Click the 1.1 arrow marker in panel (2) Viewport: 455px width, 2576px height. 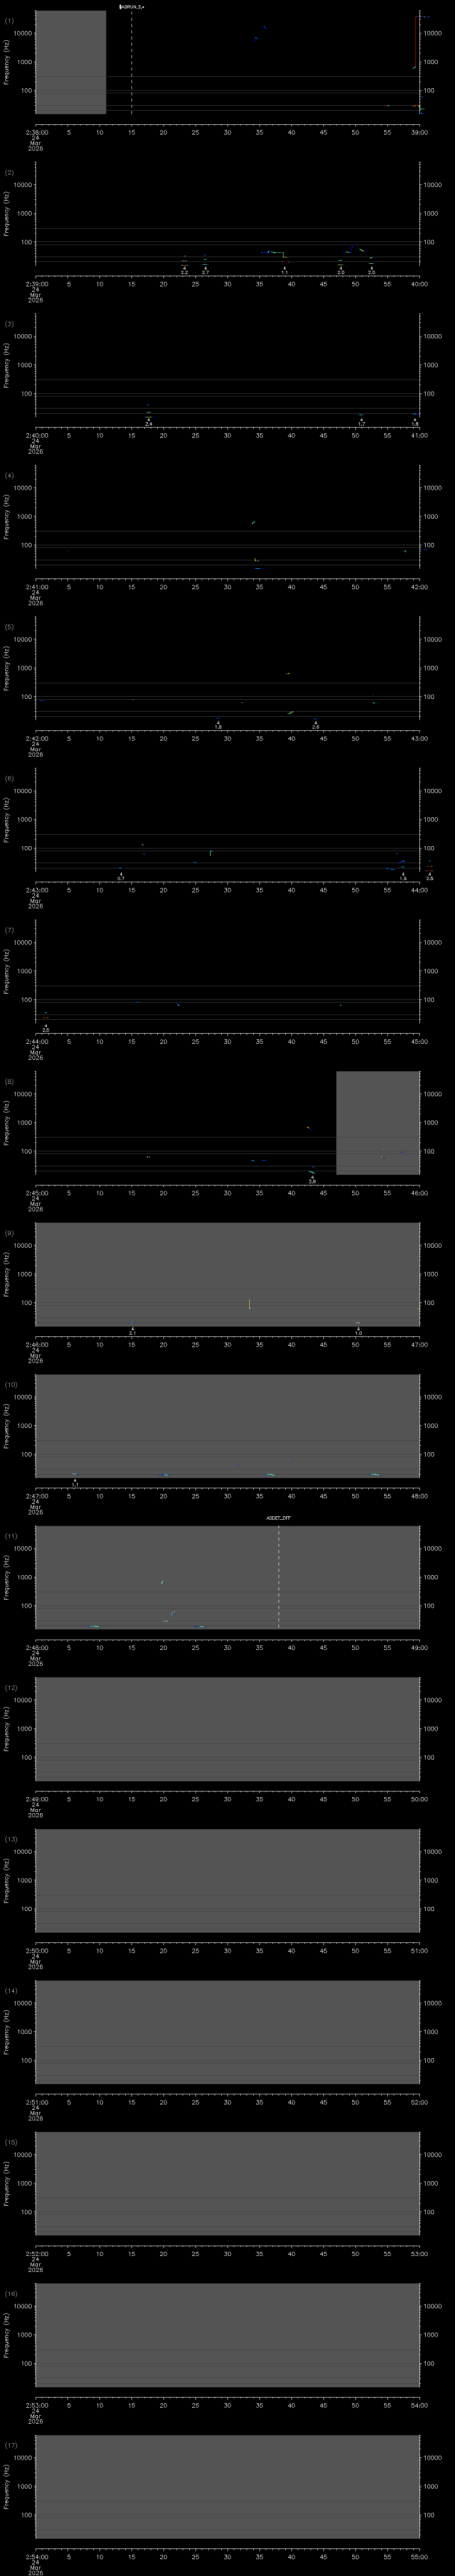pos(284,269)
